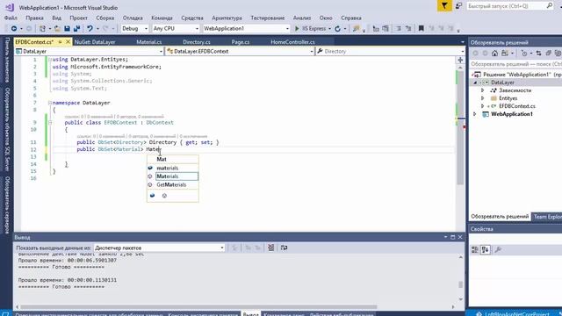The image size is (562, 316).
Task: Click the Comment selection toolbar icon
Action: [x=398, y=28]
